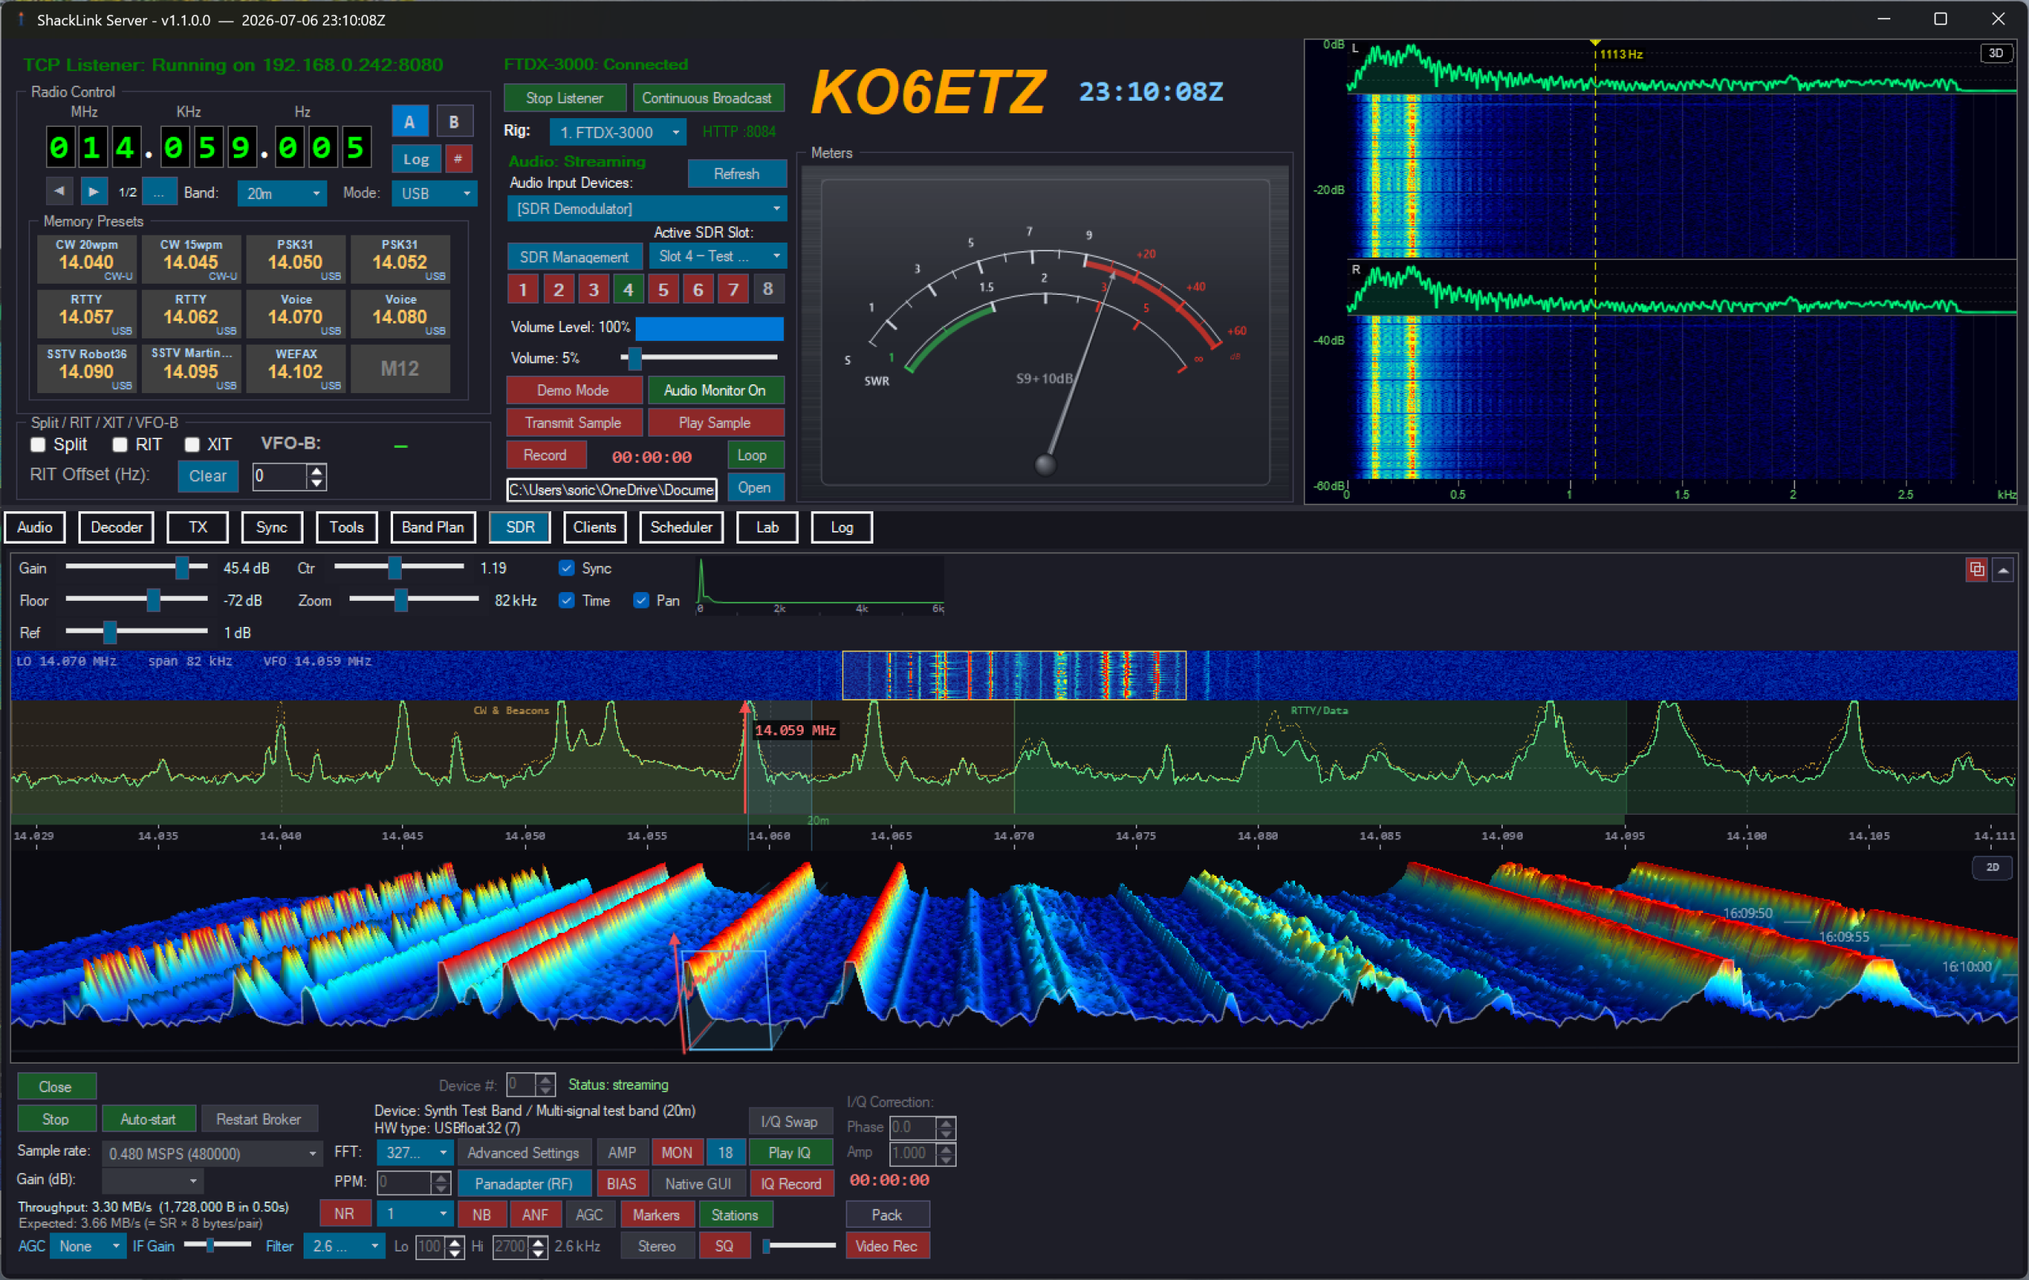Select SDR slot 7
The image size is (2029, 1280).
(x=734, y=290)
